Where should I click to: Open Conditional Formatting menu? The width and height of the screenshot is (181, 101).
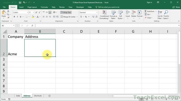coord(104,15)
